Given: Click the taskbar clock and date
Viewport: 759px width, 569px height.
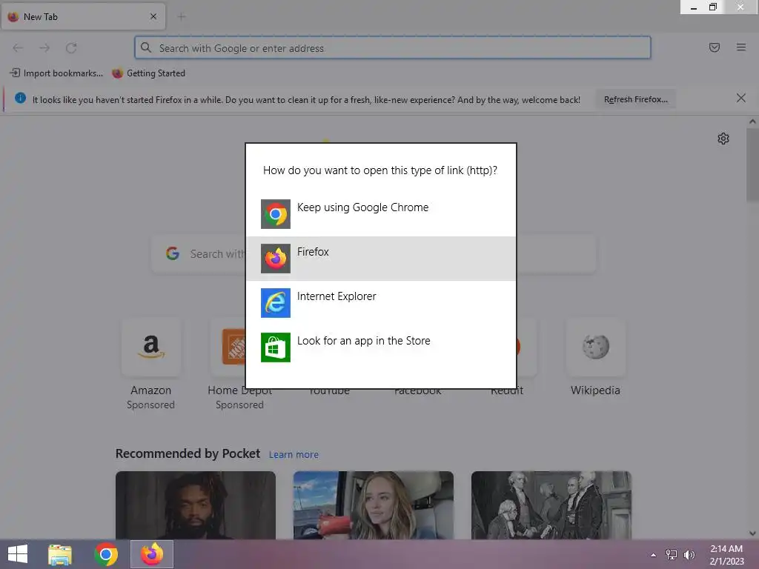Looking at the screenshot, I should 726,555.
